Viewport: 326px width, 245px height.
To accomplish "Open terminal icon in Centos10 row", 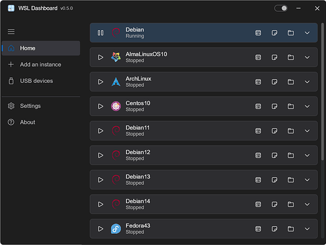I will tap(258, 106).
